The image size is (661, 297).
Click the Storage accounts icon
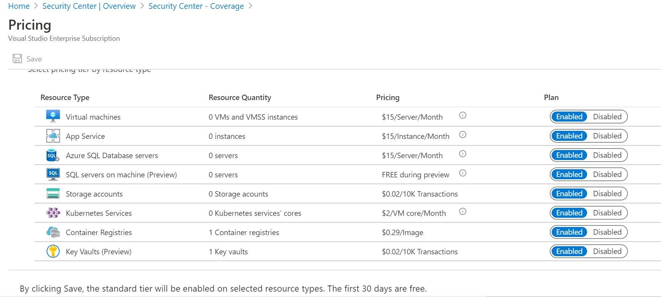point(53,194)
